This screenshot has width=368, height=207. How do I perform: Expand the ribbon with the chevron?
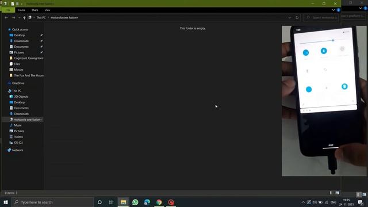pyautogui.click(x=333, y=10)
